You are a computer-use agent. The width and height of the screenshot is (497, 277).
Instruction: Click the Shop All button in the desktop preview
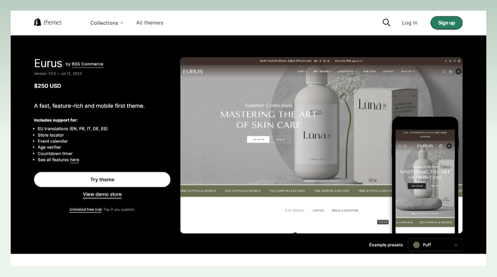[281, 139]
